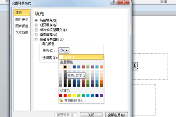Viewport: 176px width, 117px height.
Task: Select the 填充 tab in sidebar
Action: click(22, 13)
